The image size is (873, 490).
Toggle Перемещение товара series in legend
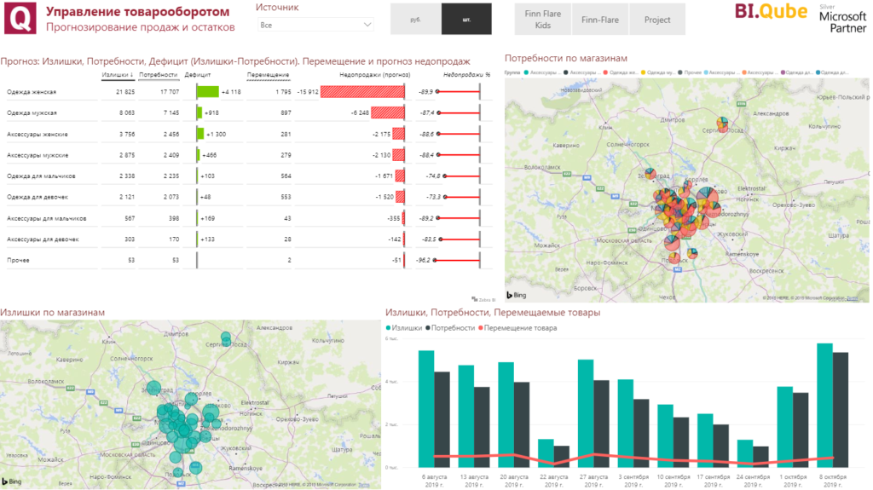click(x=517, y=328)
